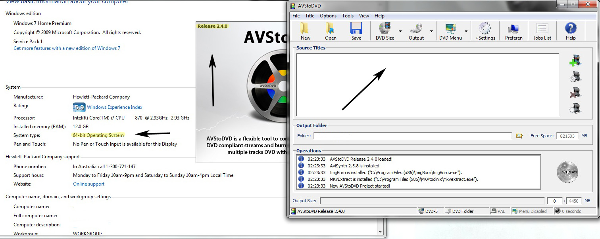This screenshot has height=239, width=600.
Task: Open the Jobs List toolbar icon
Action: click(542, 28)
